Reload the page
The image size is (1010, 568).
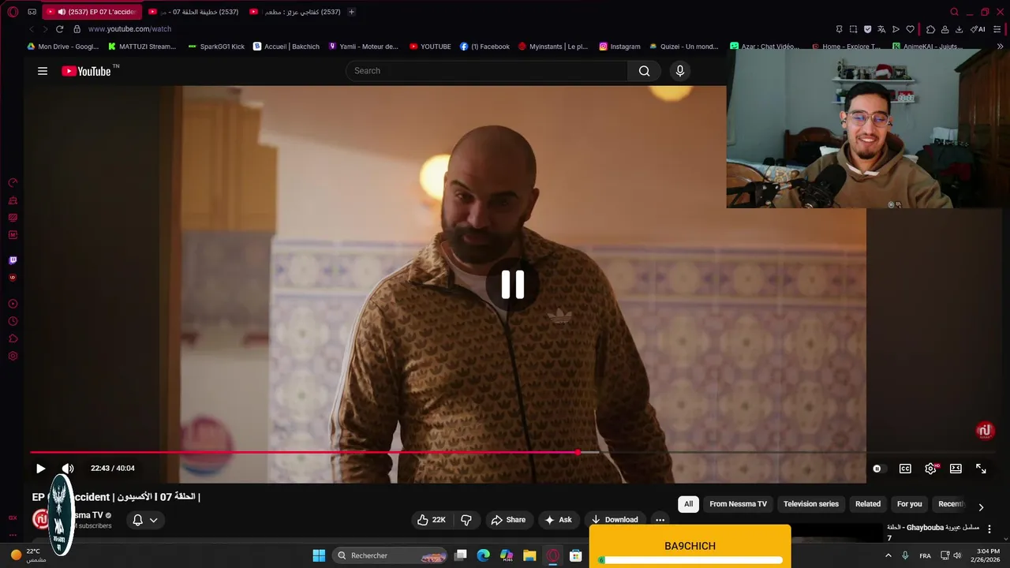pyautogui.click(x=59, y=29)
